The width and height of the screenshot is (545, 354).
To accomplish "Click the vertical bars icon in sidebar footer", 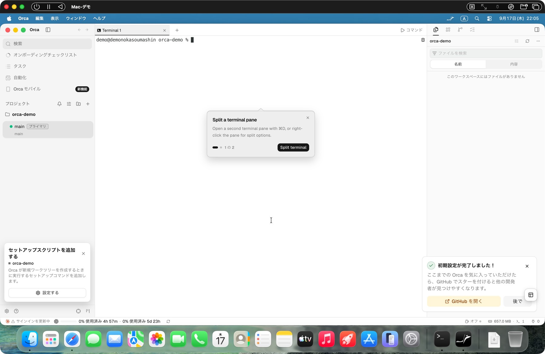I will coord(88,311).
